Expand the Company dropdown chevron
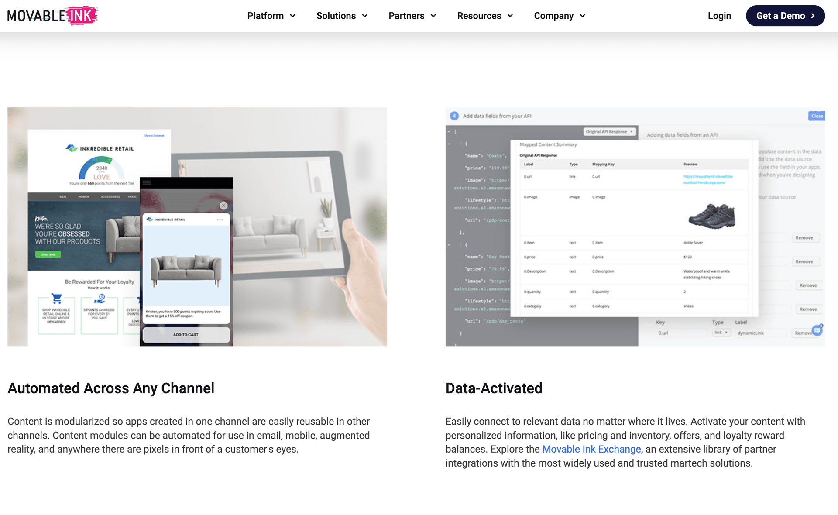The image size is (838, 515). pyautogui.click(x=582, y=16)
